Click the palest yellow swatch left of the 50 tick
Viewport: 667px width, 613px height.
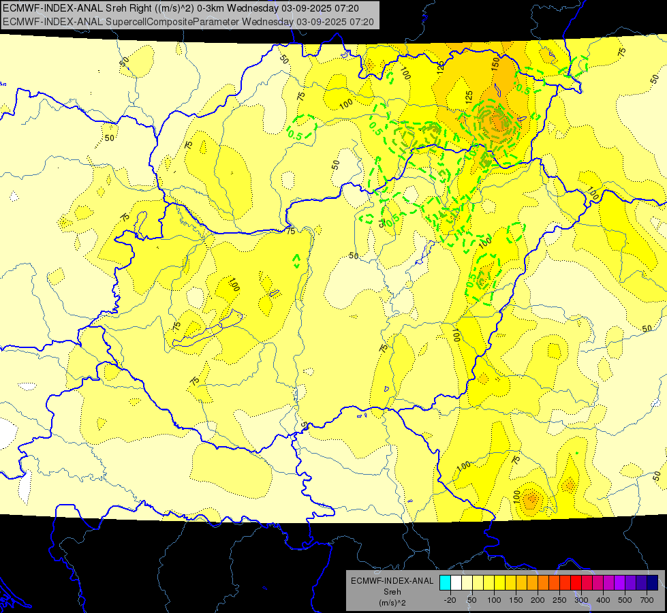tap(467, 582)
